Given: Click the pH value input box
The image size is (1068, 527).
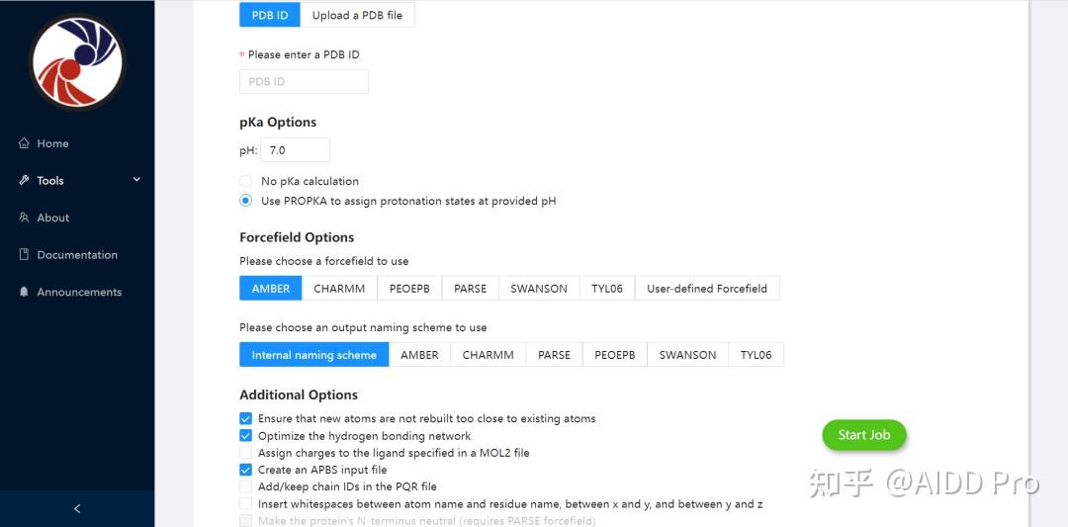Looking at the screenshot, I should pos(295,150).
